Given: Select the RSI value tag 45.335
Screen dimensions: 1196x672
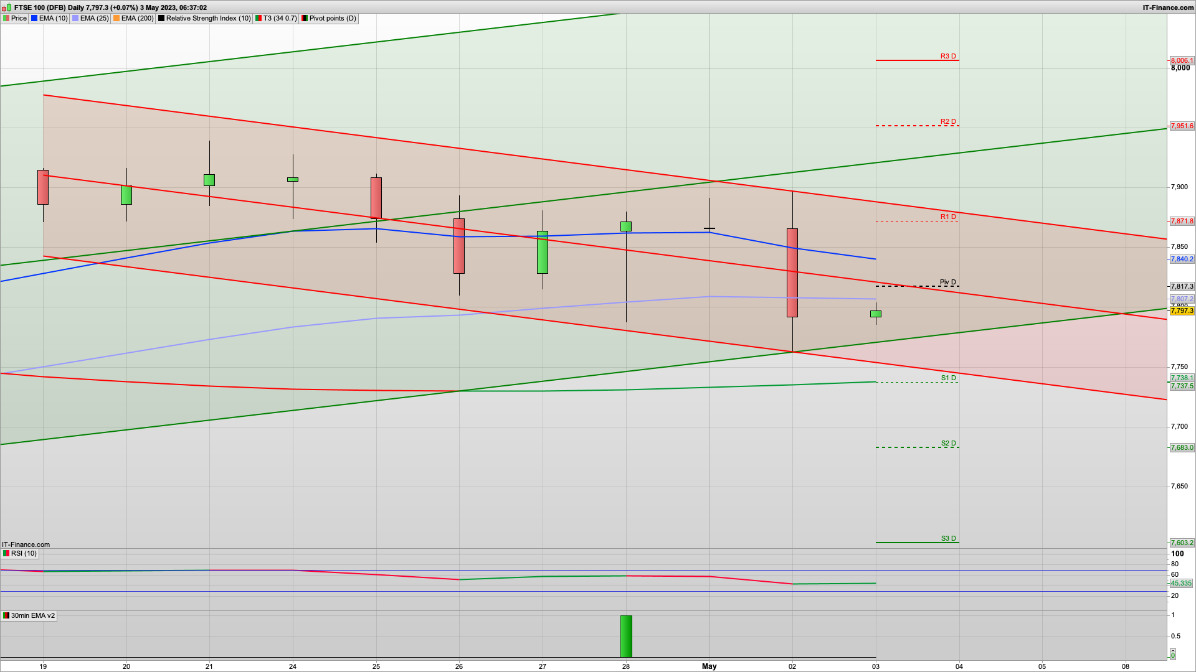Looking at the screenshot, I should [1181, 583].
